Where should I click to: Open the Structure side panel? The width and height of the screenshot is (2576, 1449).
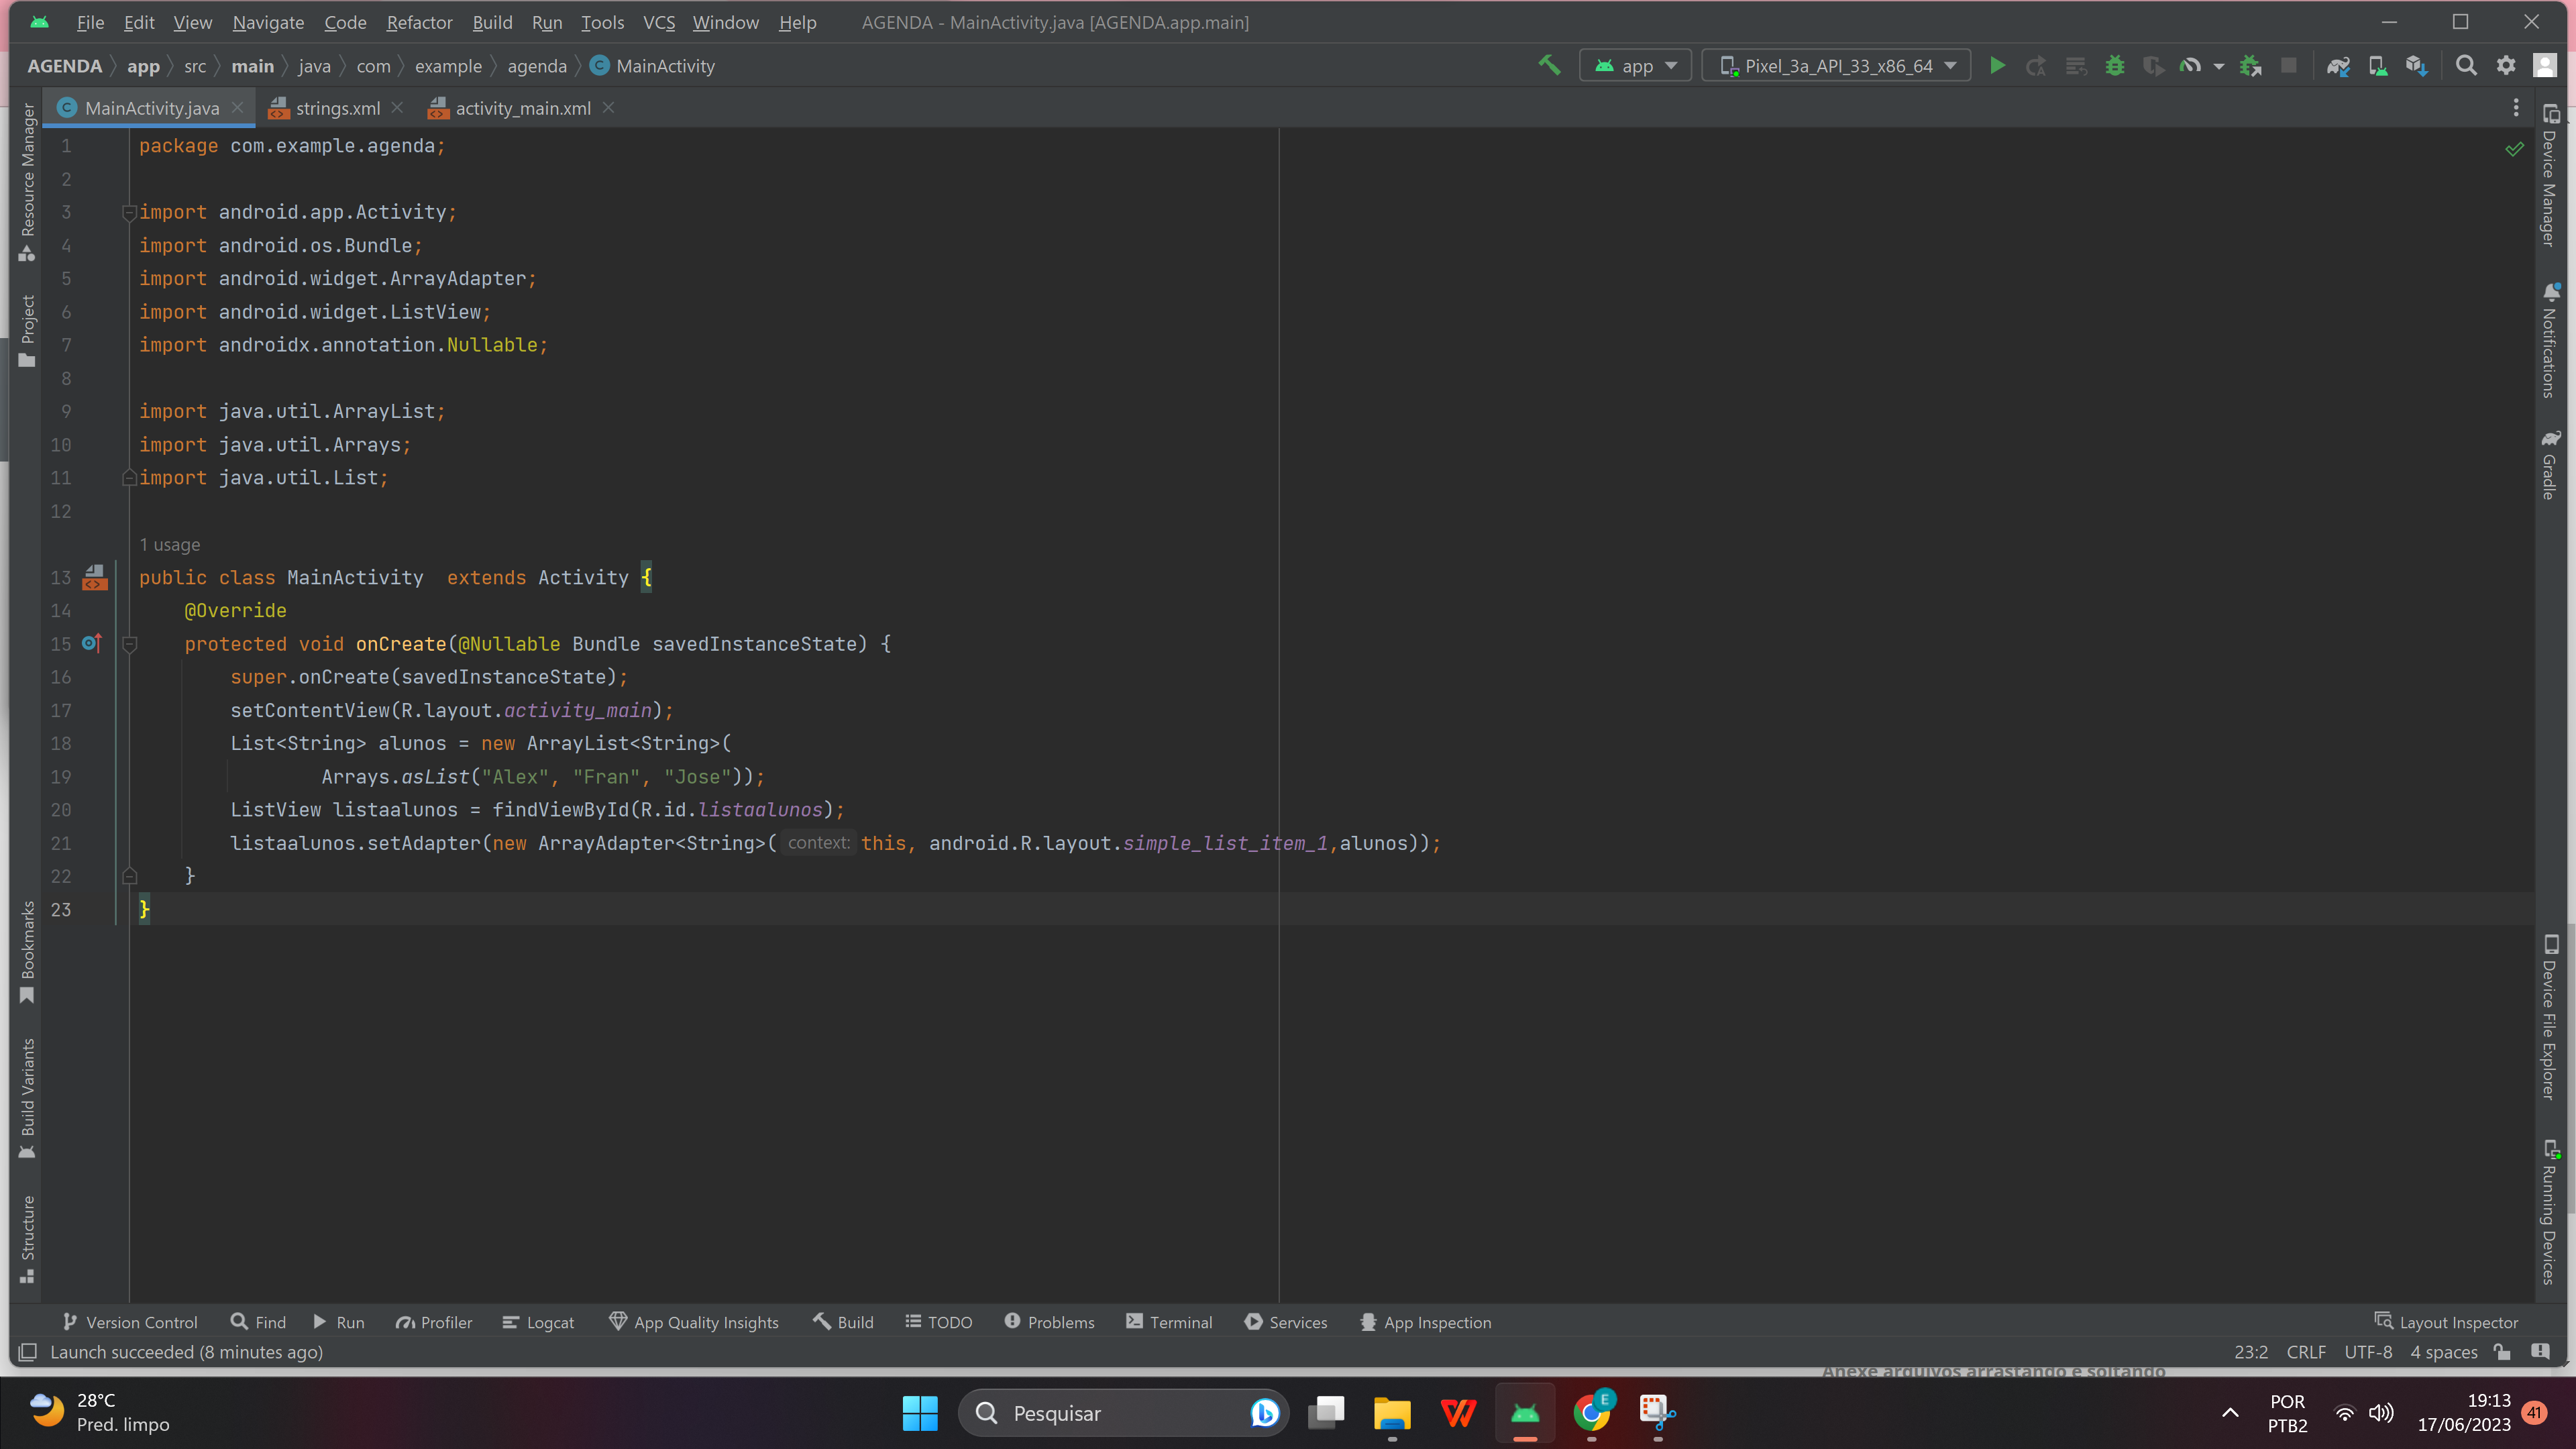pyautogui.click(x=27, y=1240)
